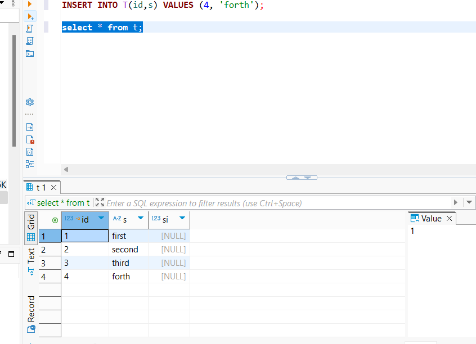Select the cell containing 'forth'
Viewport: 476px width, 344px height.
tap(128, 277)
